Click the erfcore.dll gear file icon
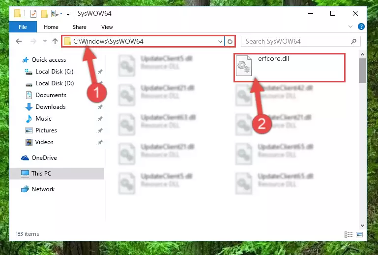The width and height of the screenshot is (378, 255). click(x=244, y=65)
